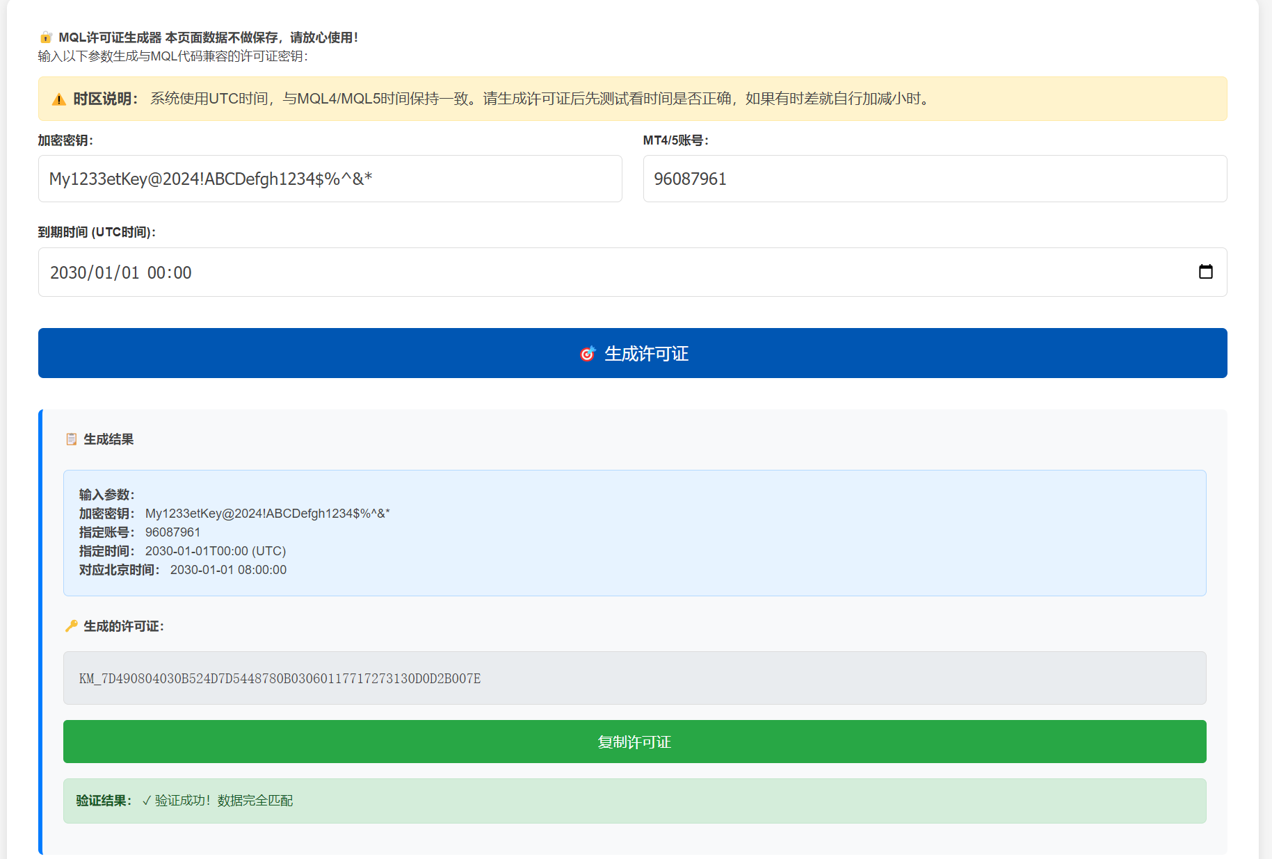Image resolution: width=1272 pixels, height=859 pixels.
Task: Select the hour segment of the expiry time
Action: click(155, 272)
